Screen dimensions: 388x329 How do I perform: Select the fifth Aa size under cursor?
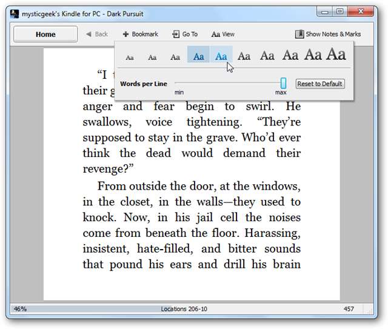(221, 56)
